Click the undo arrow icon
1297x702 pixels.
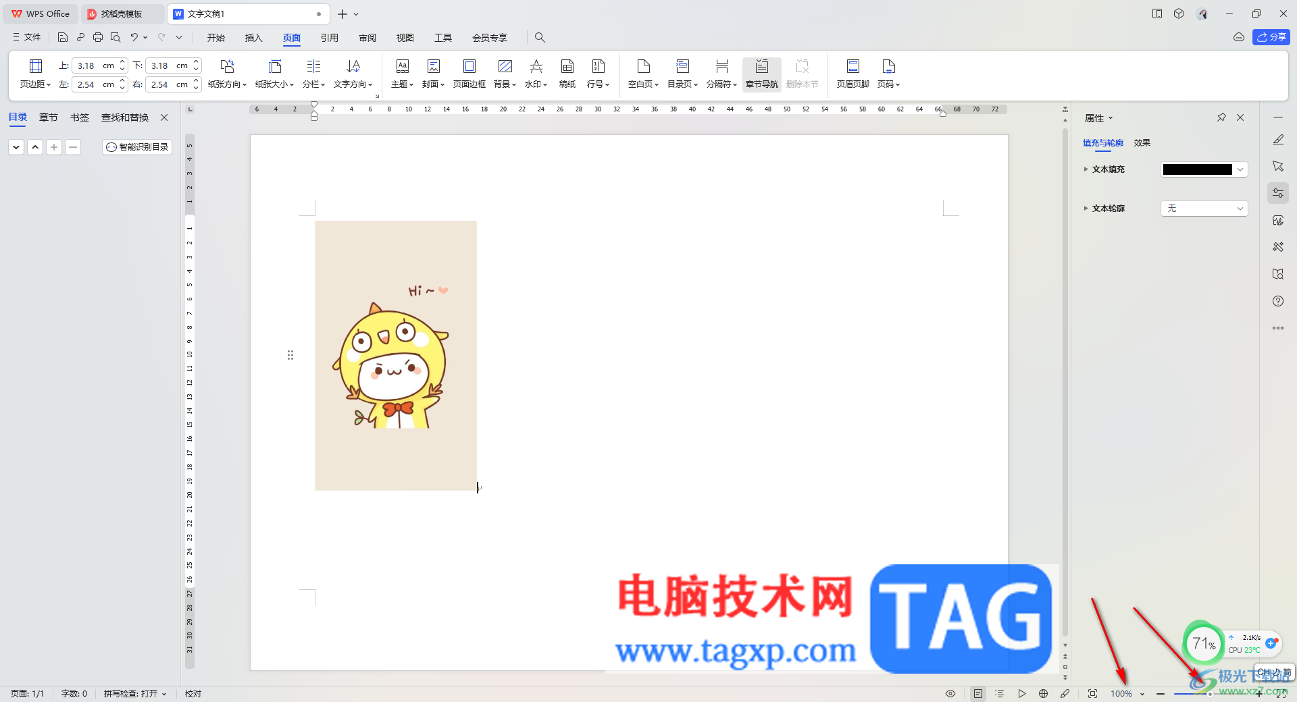(x=134, y=38)
